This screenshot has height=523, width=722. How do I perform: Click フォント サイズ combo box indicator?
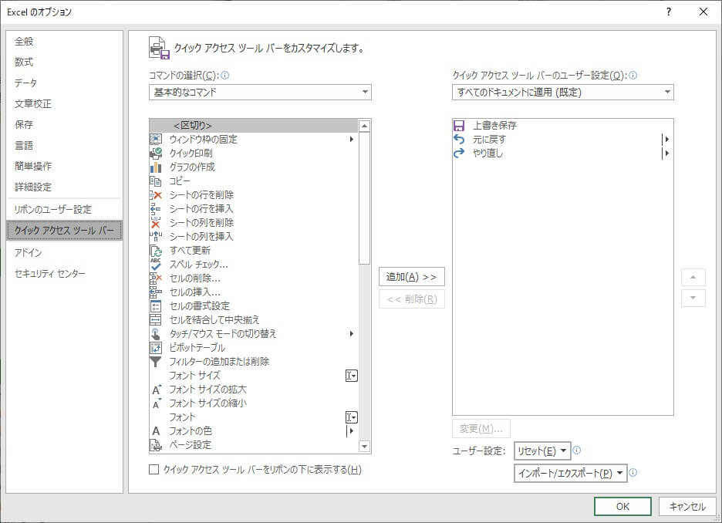pos(351,376)
